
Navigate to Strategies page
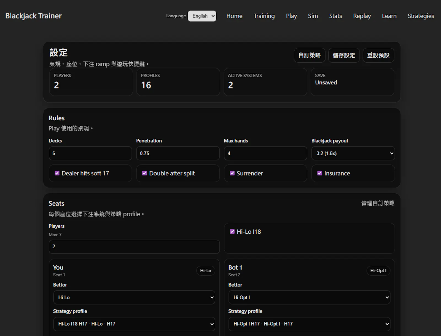pyautogui.click(x=421, y=16)
